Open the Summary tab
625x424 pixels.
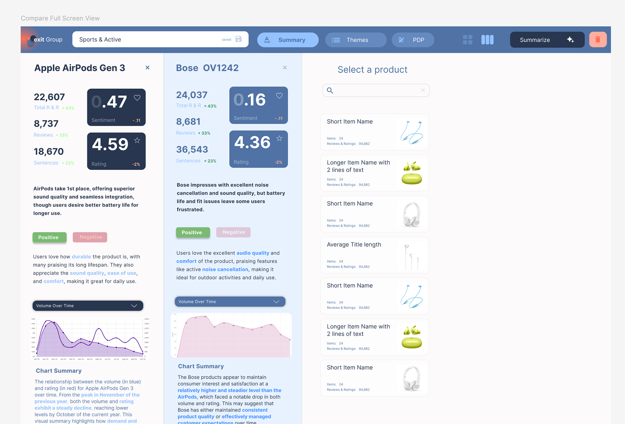[288, 40]
